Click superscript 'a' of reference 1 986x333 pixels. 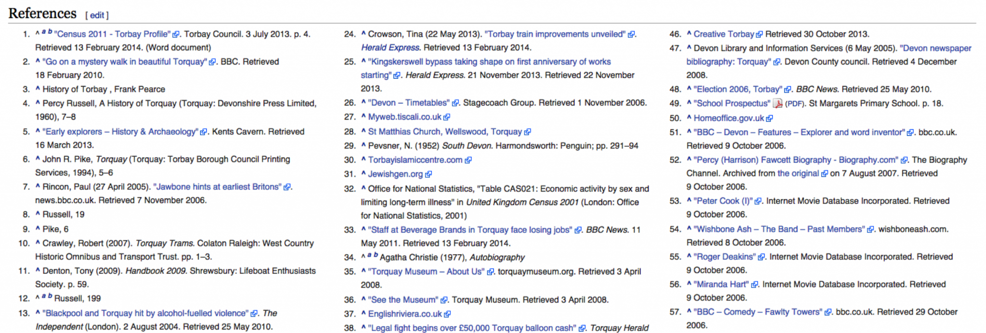tap(43, 32)
